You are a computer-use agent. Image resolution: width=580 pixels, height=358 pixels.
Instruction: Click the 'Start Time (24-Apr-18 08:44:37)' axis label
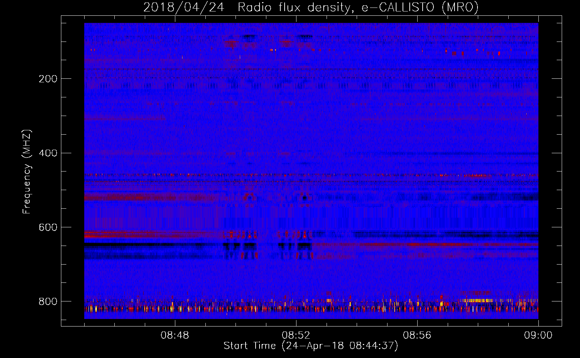311,346
